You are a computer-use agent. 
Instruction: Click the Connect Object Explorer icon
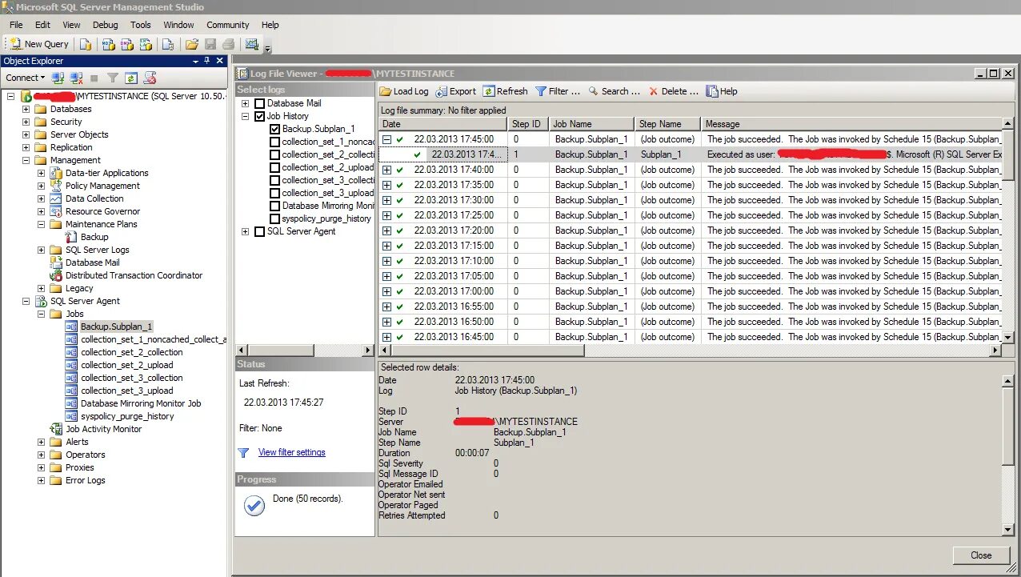[x=58, y=78]
